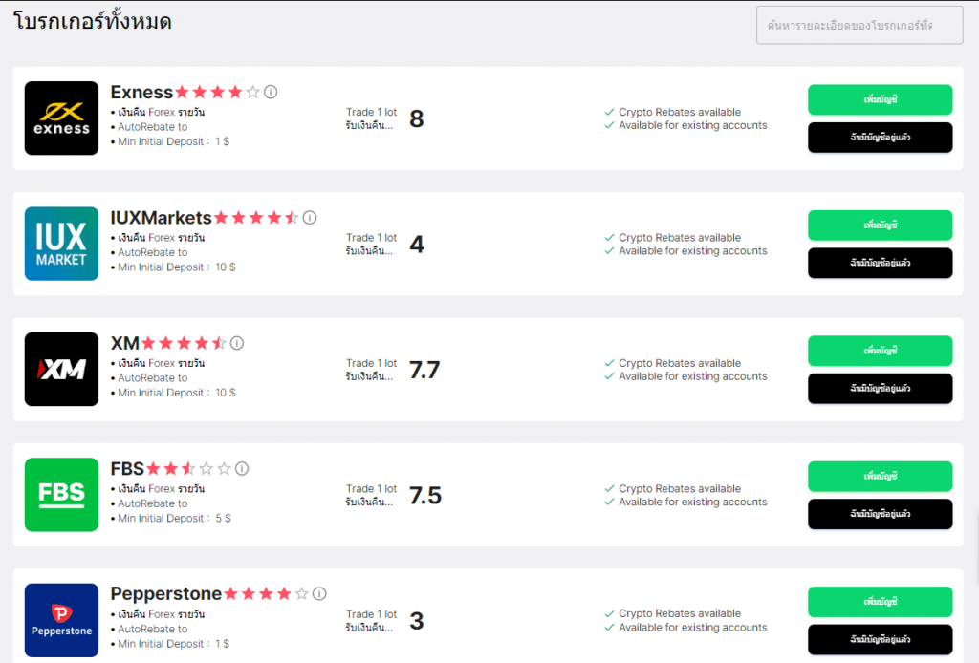Viewport: 979px width, 663px height.
Task: Click Exness rebate value 8
Action: [417, 118]
